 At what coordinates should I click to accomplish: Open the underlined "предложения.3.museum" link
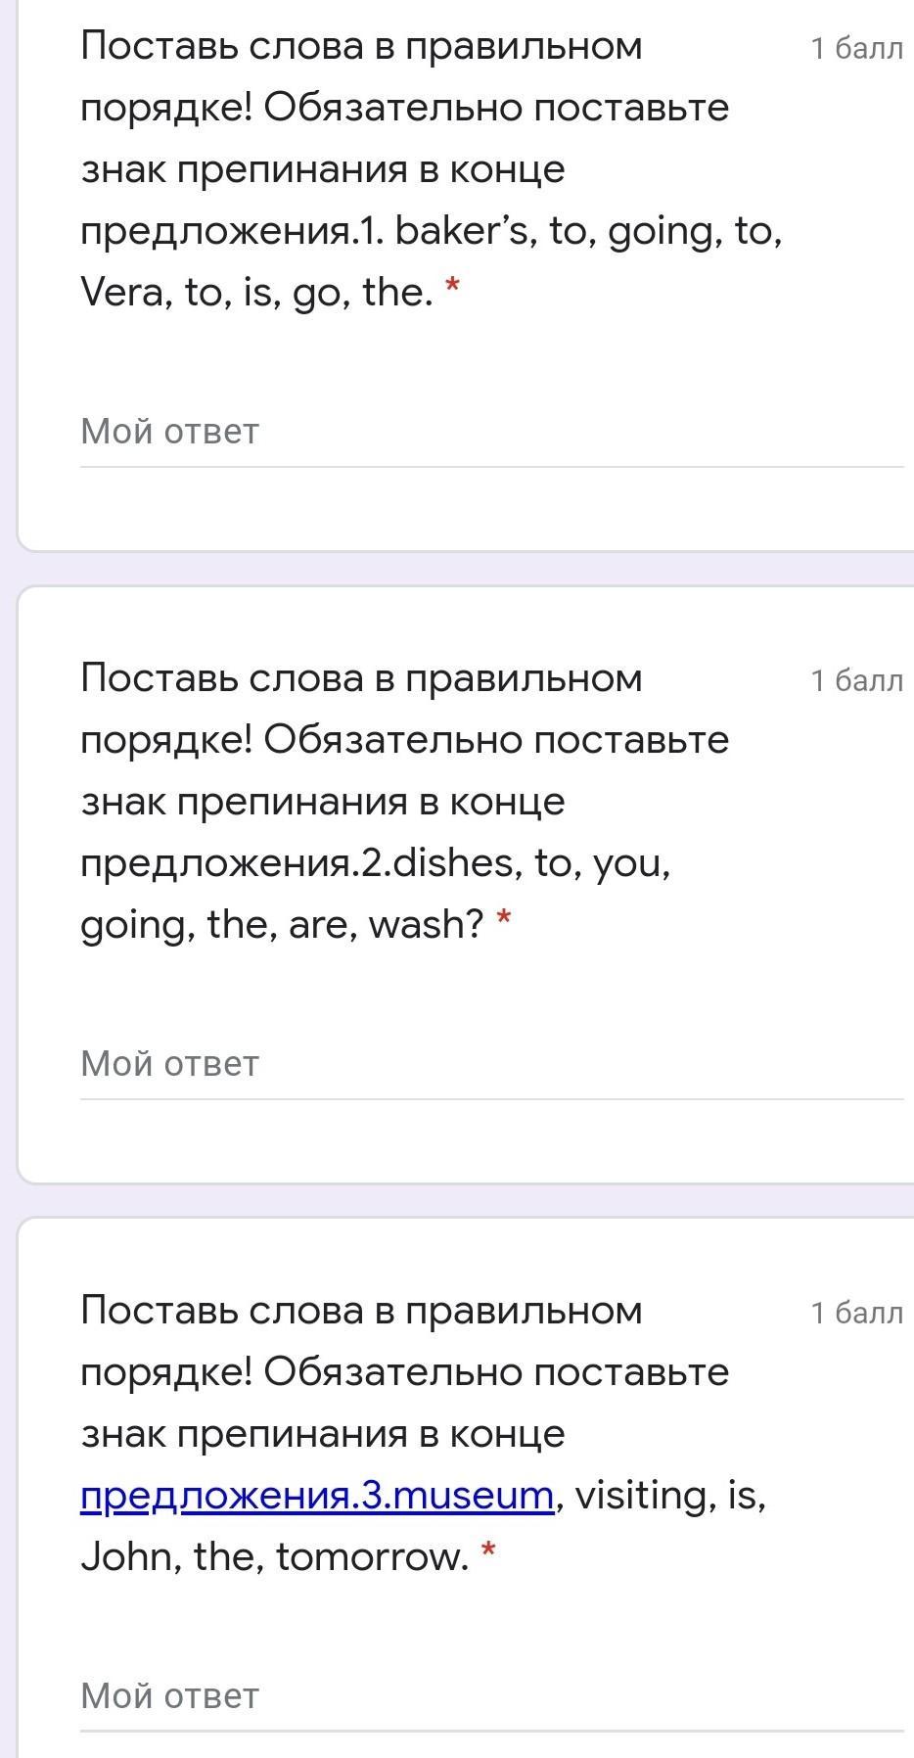click(x=317, y=1496)
